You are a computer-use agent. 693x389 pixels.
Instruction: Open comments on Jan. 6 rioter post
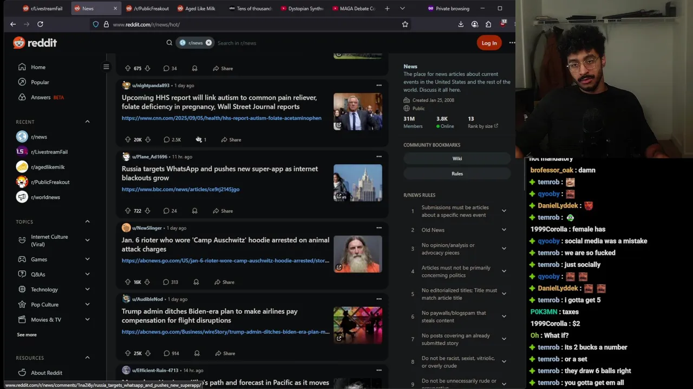[171, 282]
